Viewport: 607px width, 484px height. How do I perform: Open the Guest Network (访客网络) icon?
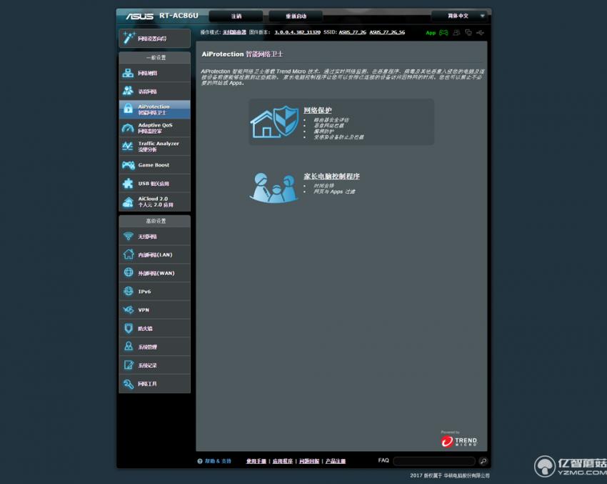click(x=128, y=91)
